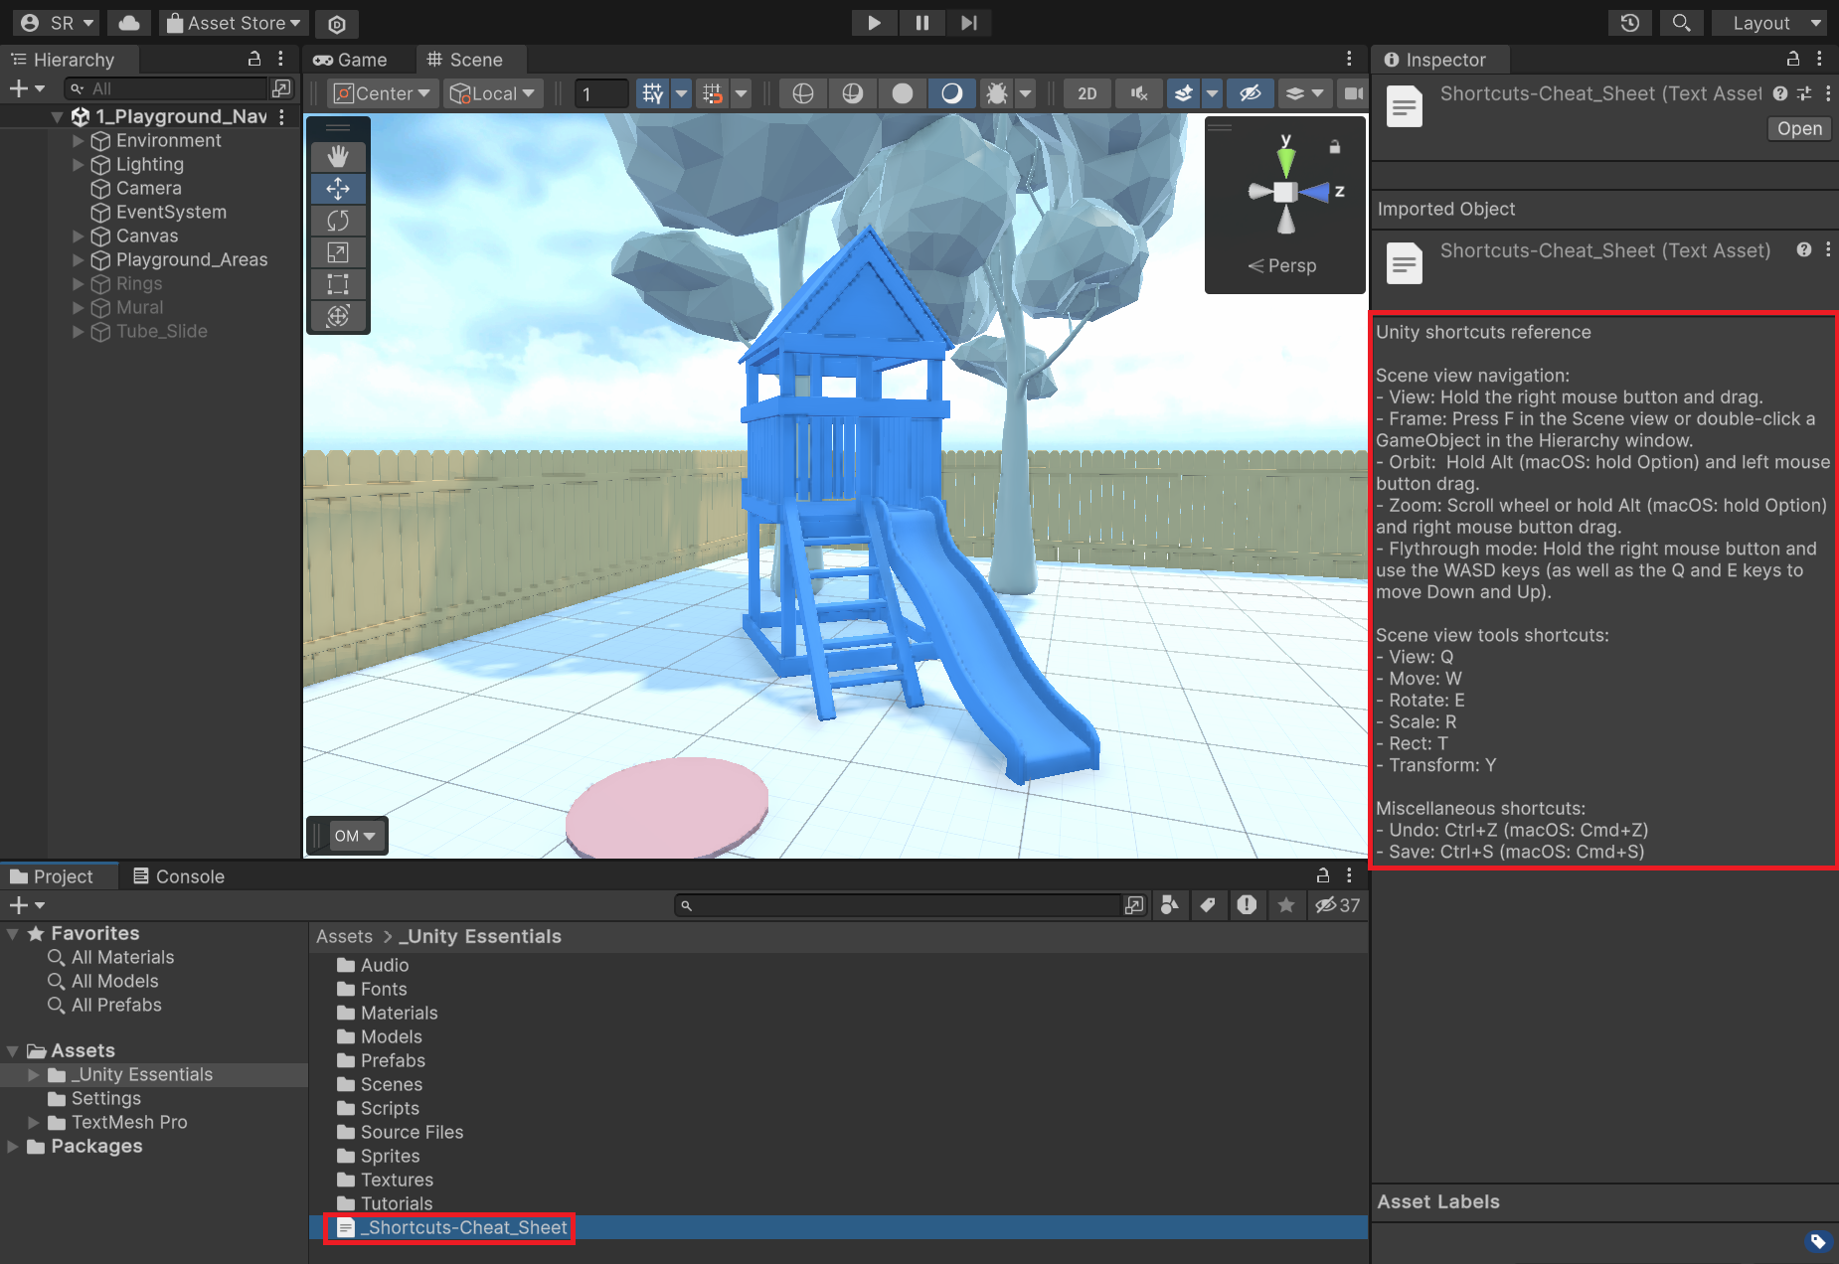Click the Open button in Inspector

tap(1798, 129)
